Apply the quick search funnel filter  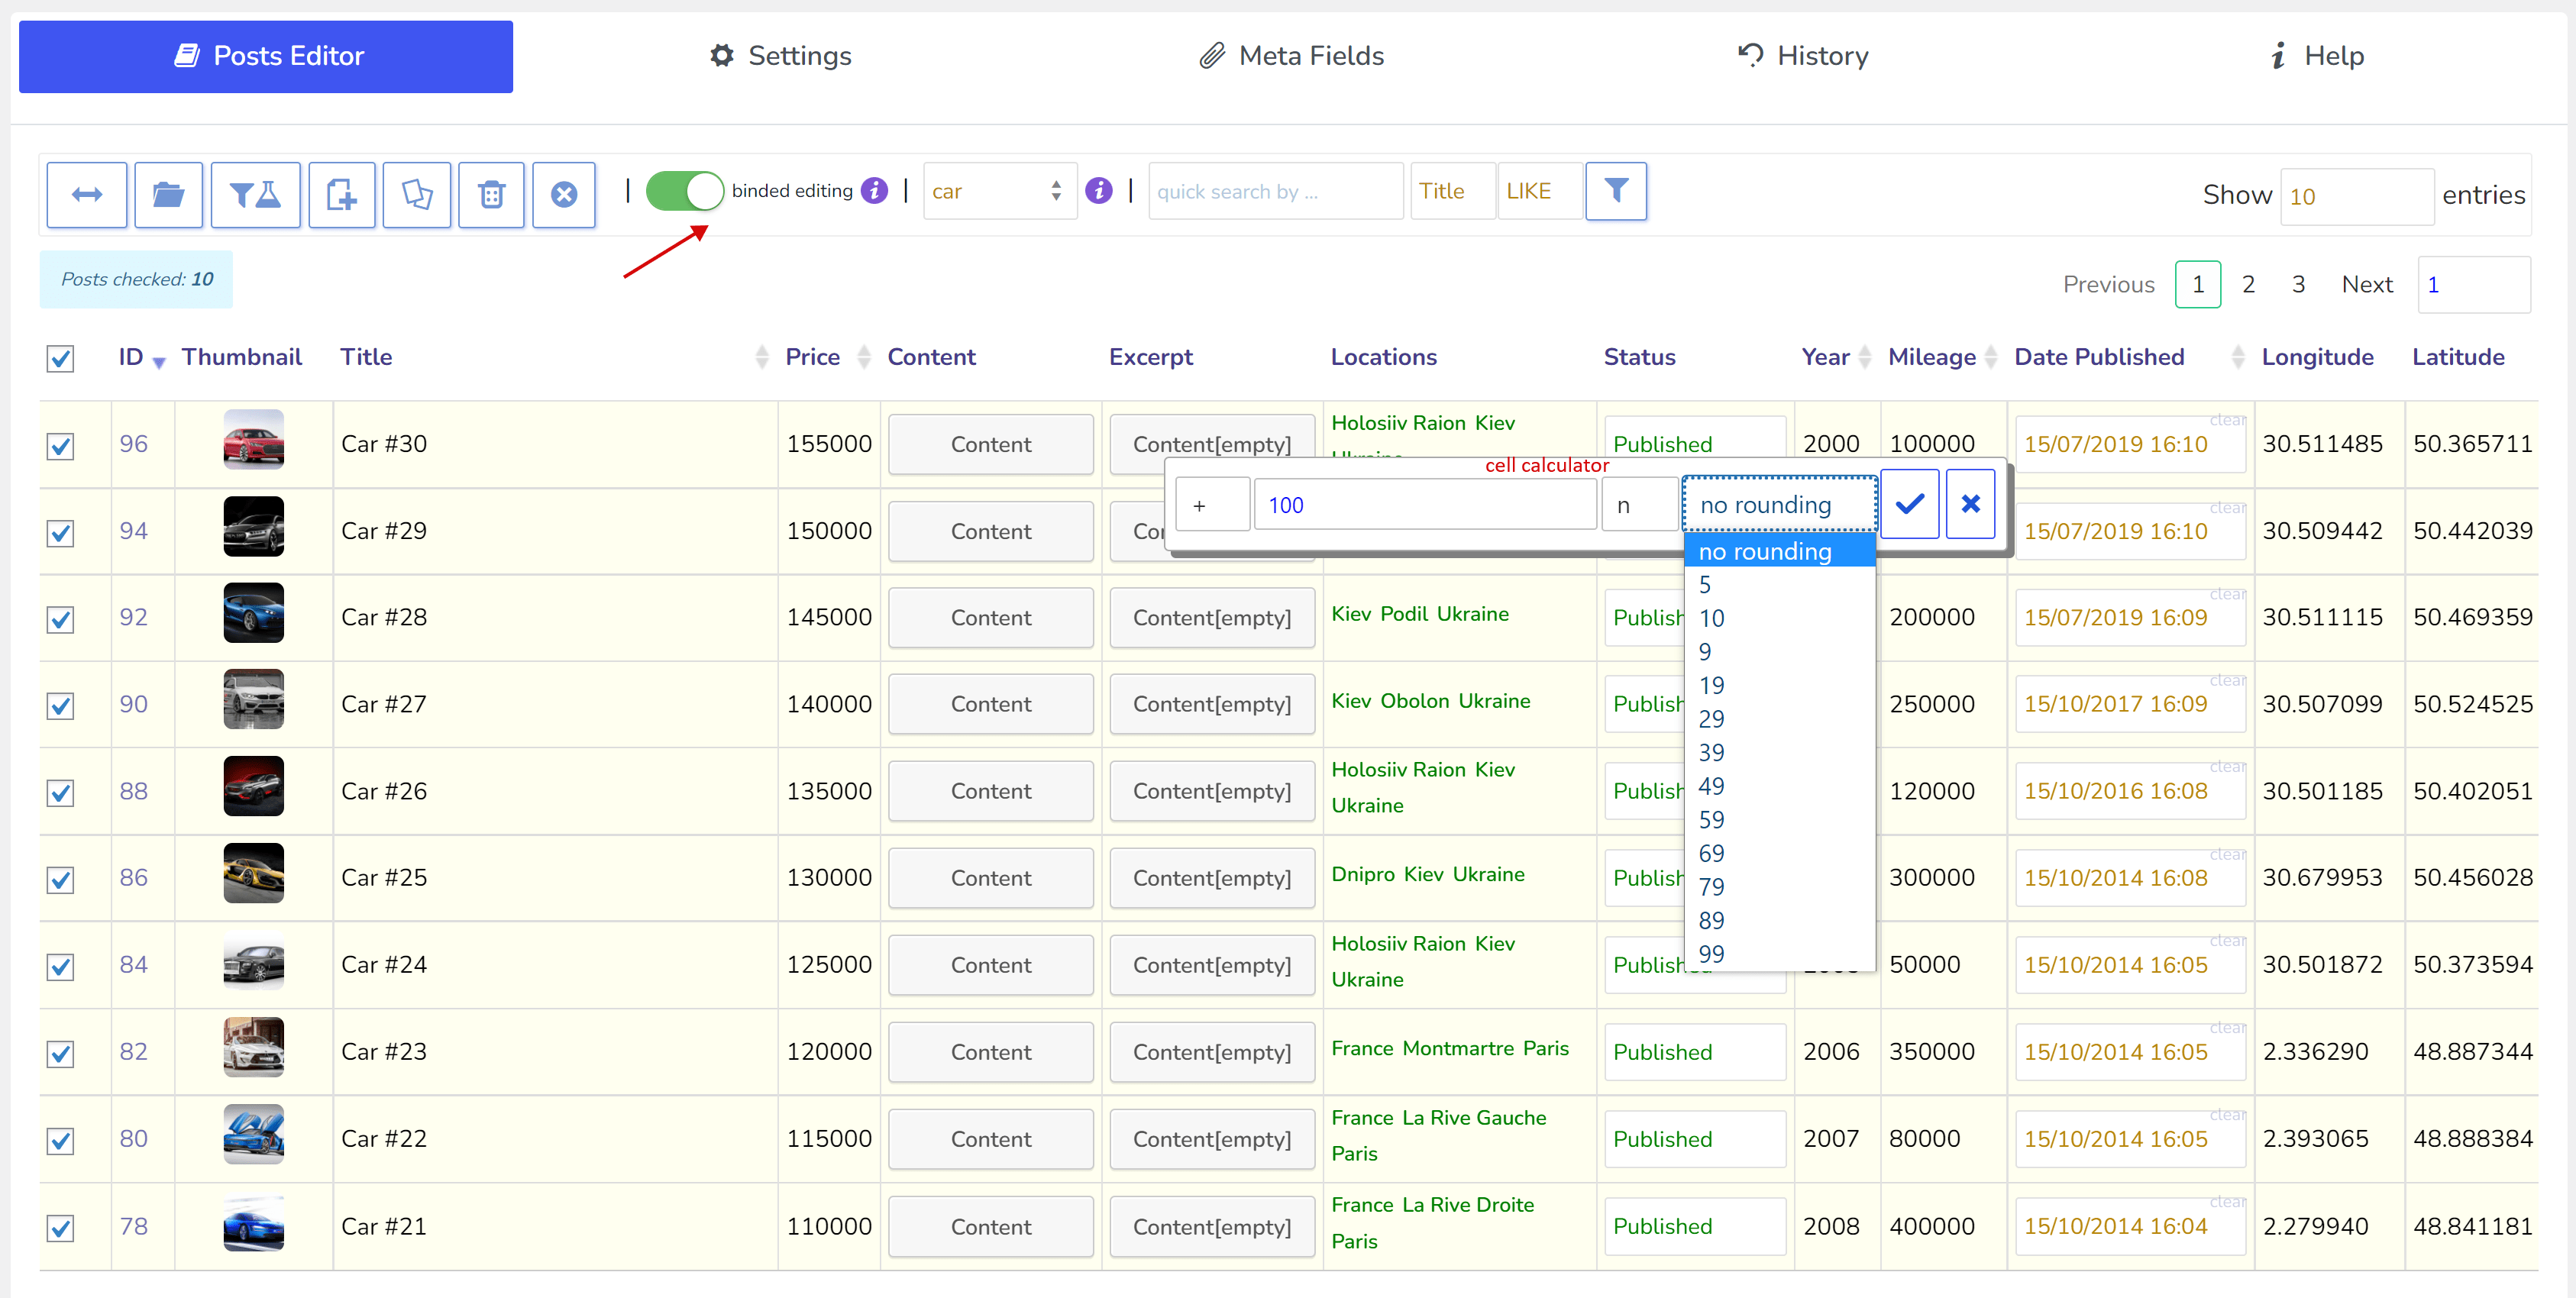1616,190
